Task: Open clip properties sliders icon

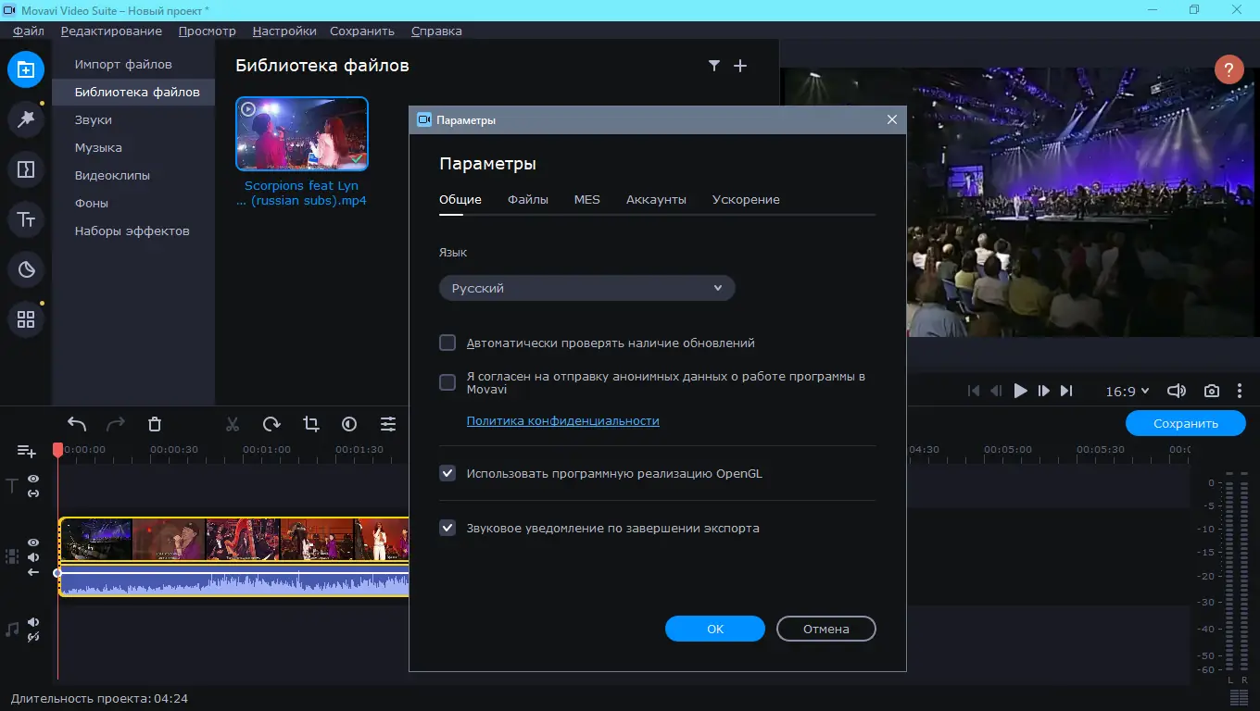Action: point(388,424)
